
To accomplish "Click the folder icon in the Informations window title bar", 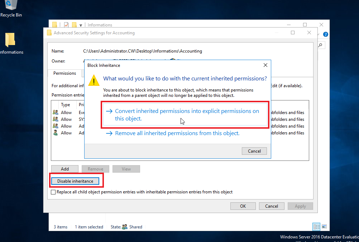I will point(54,25).
